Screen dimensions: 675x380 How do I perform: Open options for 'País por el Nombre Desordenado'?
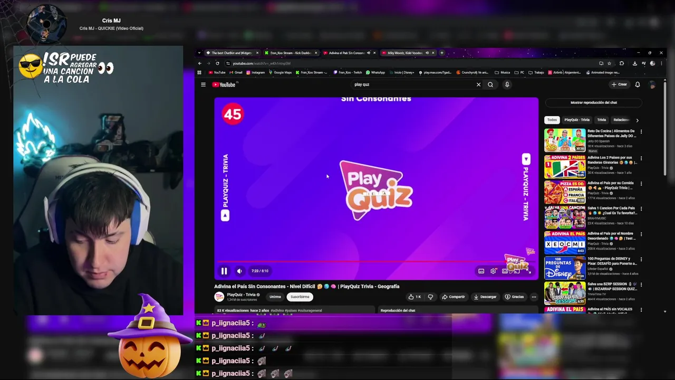coord(641,234)
